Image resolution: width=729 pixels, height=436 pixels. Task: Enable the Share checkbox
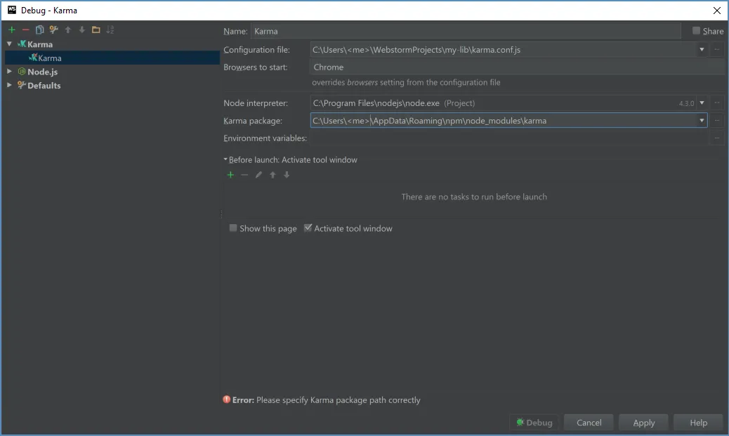click(x=696, y=31)
